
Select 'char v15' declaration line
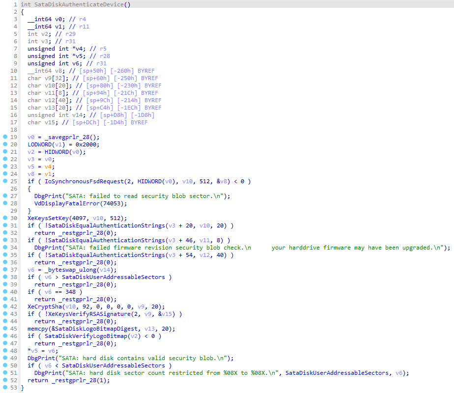point(87,122)
